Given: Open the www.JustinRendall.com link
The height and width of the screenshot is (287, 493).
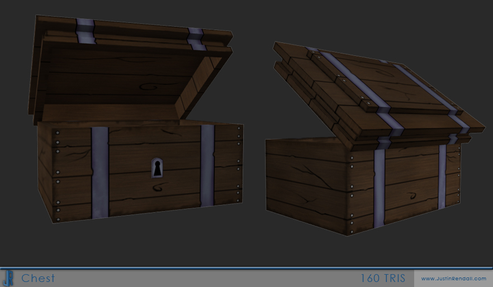Looking at the screenshot, I should (453, 278).
